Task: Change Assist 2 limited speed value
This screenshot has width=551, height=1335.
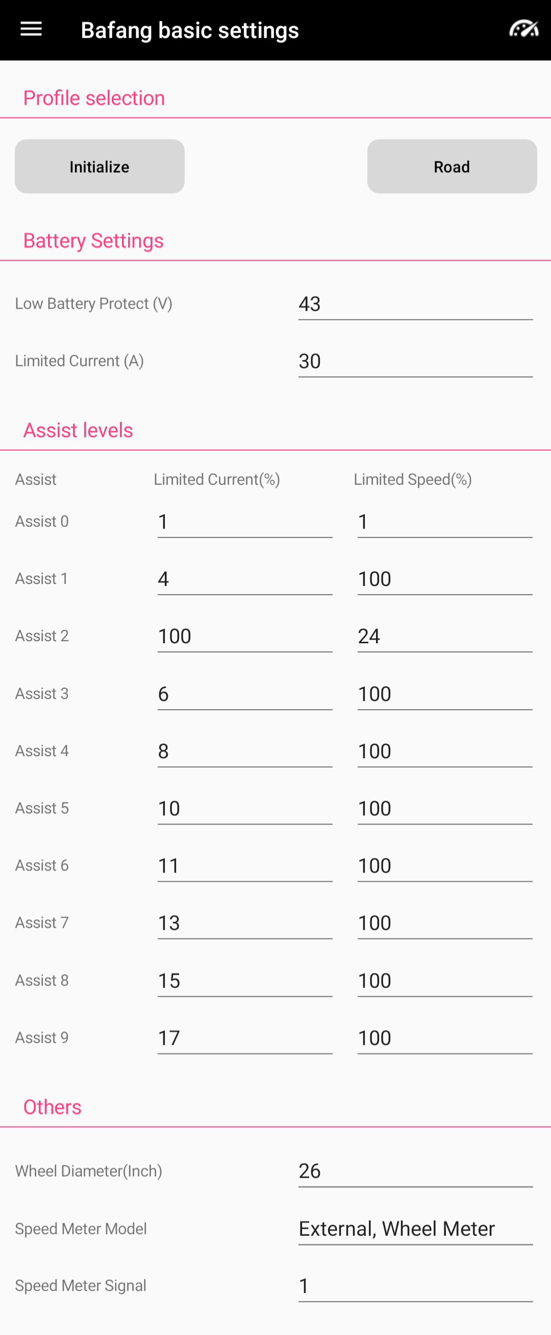Action: pyautogui.click(x=444, y=637)
